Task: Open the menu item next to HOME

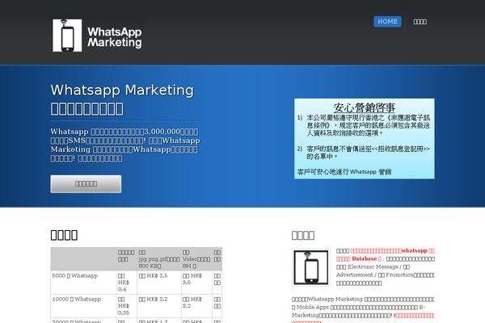Action: (x=420, y=22)
